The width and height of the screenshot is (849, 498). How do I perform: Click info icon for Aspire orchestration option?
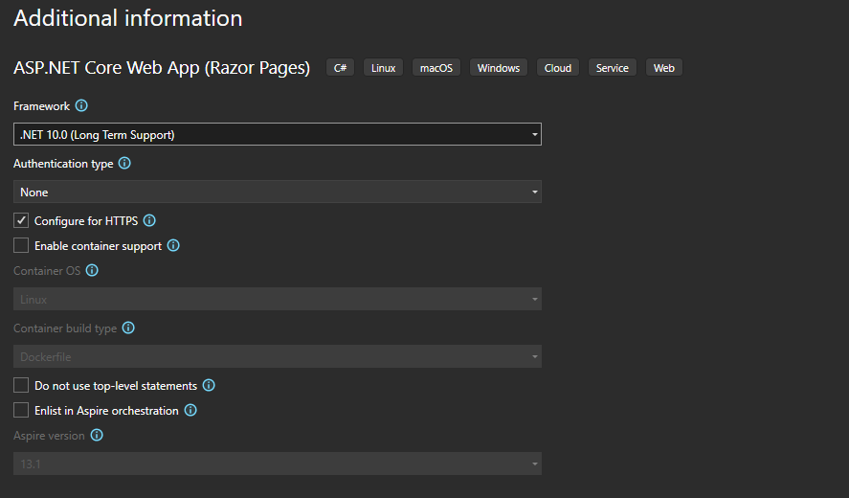[190, 411]
